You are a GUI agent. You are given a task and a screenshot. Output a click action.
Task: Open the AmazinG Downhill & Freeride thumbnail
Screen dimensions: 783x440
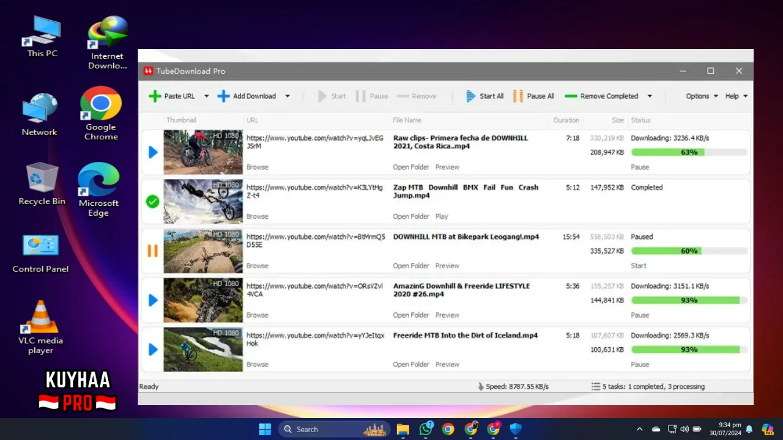click(x=203, y=300)
